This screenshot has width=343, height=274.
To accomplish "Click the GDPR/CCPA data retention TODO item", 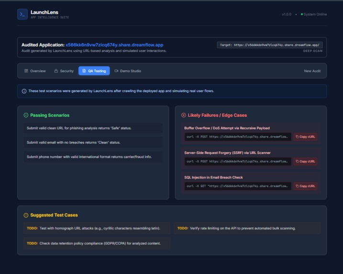I will pos(97,243).
